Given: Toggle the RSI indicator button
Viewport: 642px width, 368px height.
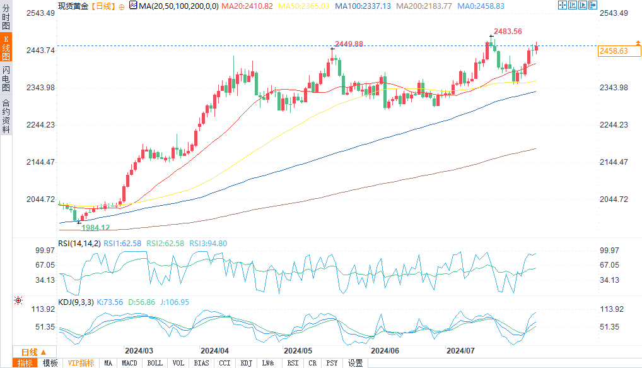Looking at the screenshot, I should pyautogui.click(x=293, y=363).
